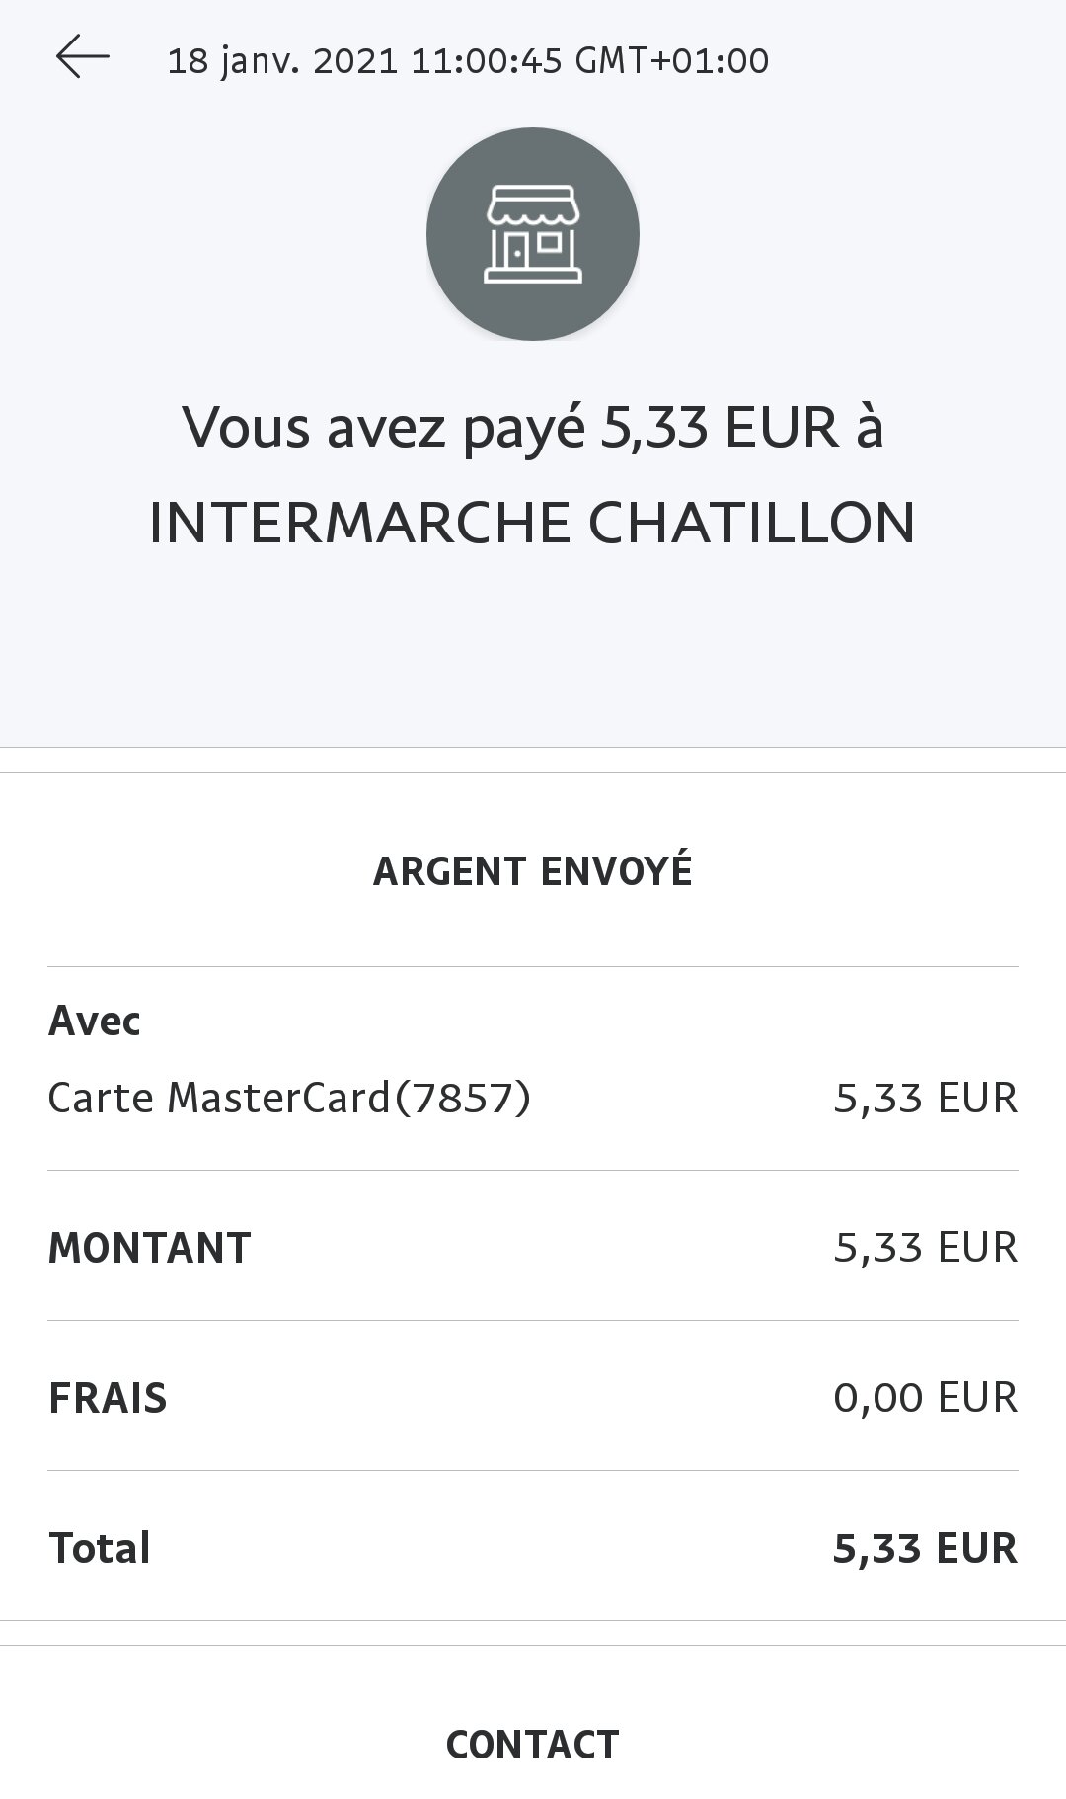Image resolution: width=1066 pixels, height=1799 pixels.
Task: Open the CONTACT section
Action: 533,1745
